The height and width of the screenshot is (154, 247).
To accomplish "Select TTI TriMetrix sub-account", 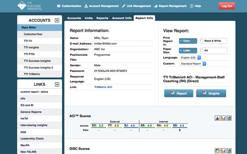I will coord(40,74).
